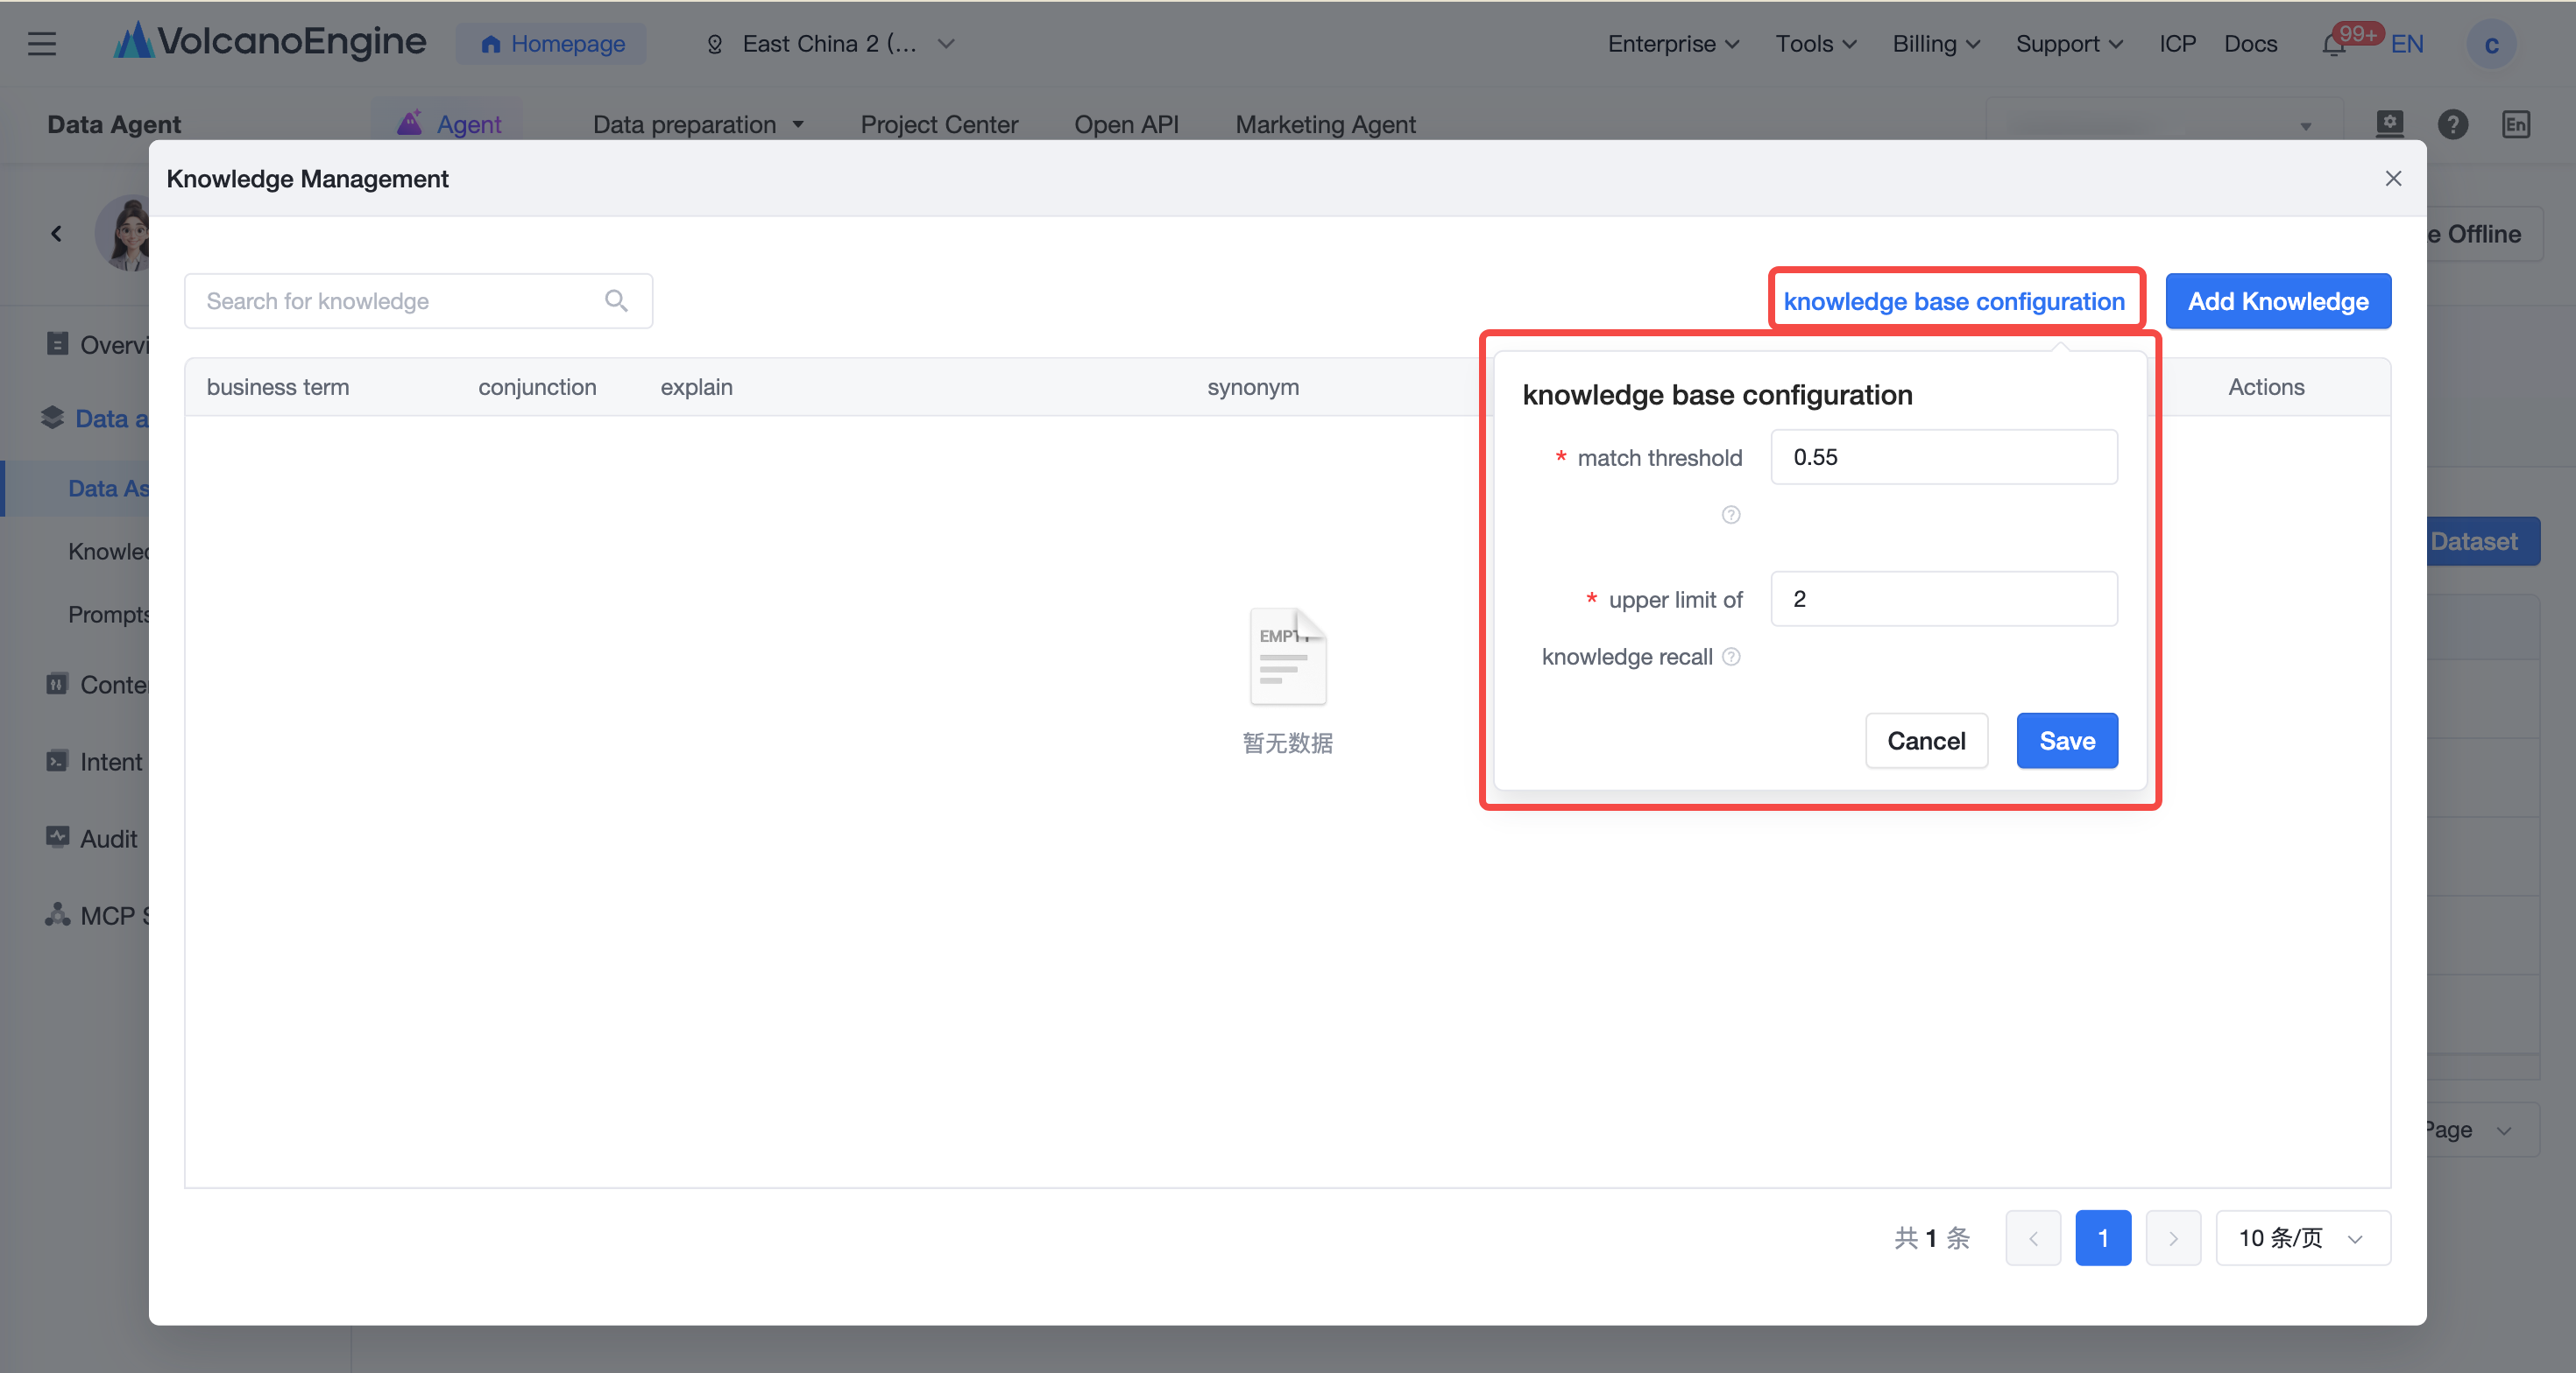Click the VolcanoEngine logo

tap(270, 42)
